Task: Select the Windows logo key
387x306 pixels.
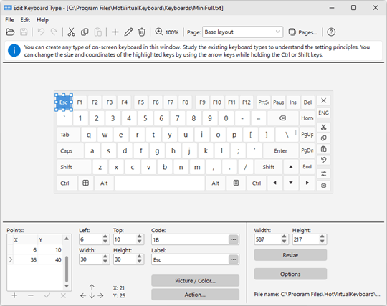Action: 86,183
